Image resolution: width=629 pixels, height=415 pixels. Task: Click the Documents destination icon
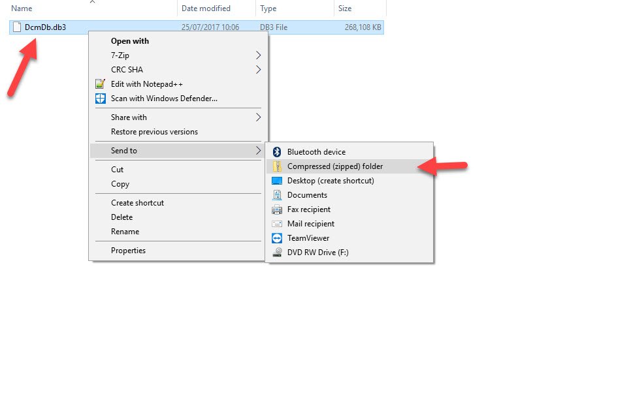click(x=278, y=194)
